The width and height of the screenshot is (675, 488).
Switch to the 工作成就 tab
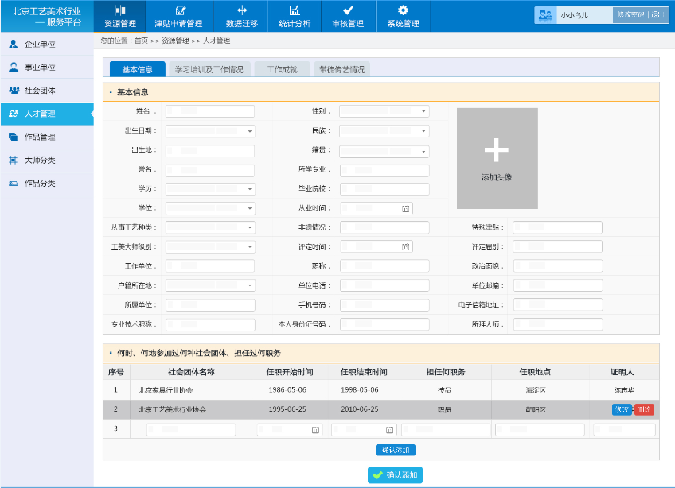click(x=282, y=69)
